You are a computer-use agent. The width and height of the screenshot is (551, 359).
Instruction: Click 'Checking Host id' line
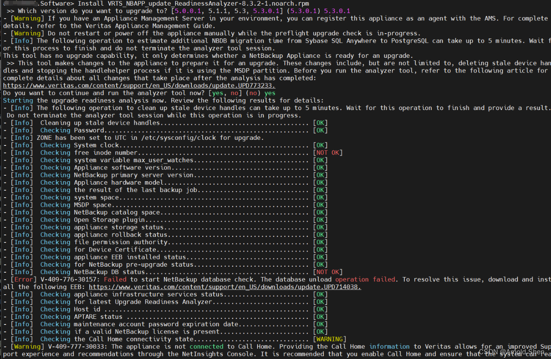click(x=166, y=309)
